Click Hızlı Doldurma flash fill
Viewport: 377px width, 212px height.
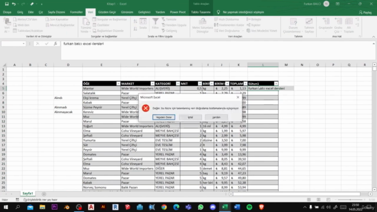[x=226, y=19]
